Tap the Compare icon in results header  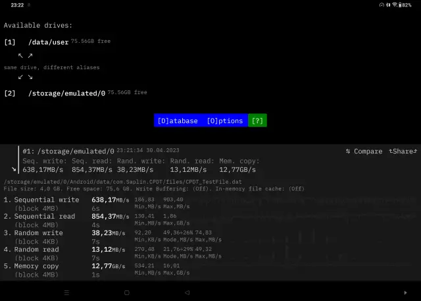(x=349, y=151)
